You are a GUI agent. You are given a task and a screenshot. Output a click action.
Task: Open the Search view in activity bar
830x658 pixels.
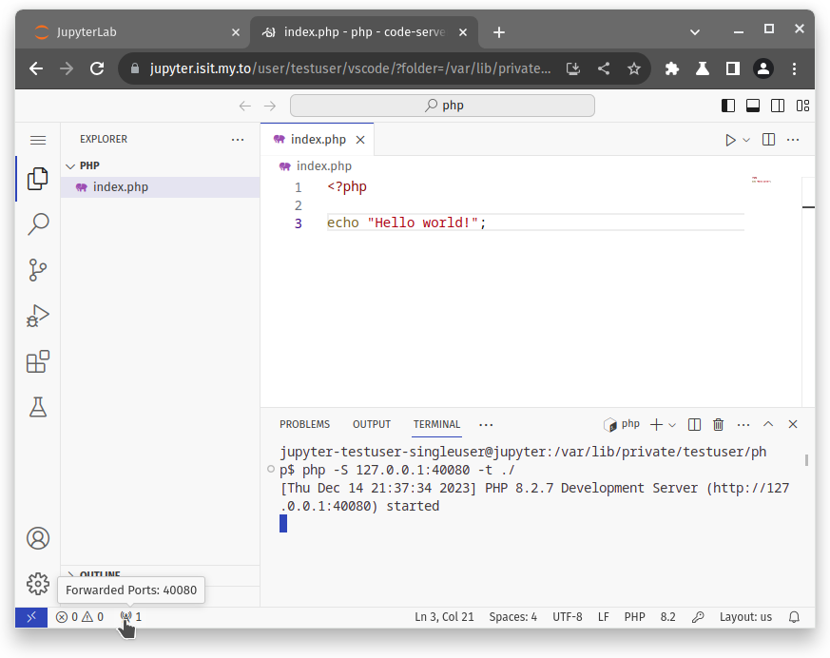[x=38, y=224]
